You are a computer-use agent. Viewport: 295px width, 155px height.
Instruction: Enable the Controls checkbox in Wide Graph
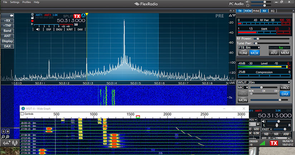click(22, 114)
